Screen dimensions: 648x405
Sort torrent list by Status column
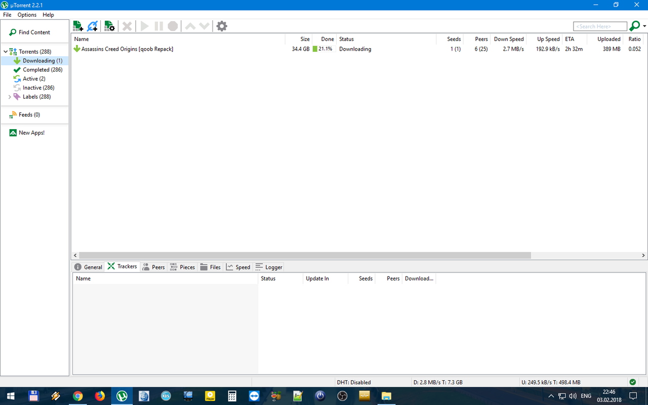tap(386, 39)
